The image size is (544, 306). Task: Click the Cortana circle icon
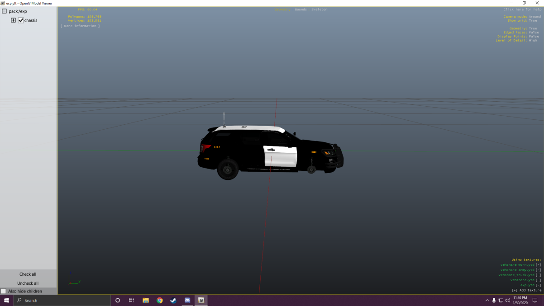point(118,300)
